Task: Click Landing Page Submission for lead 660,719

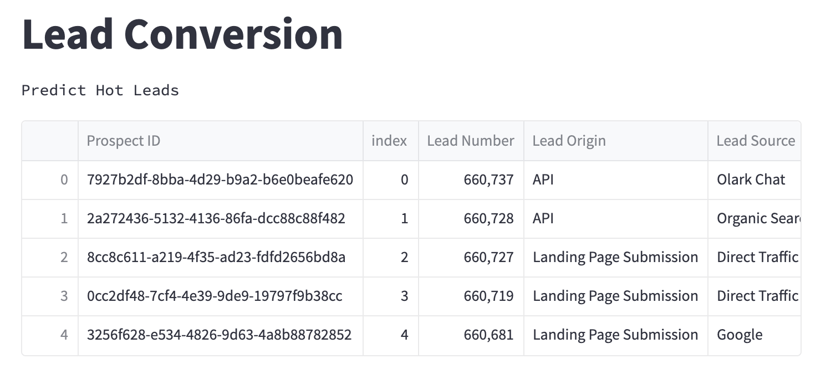Action: click(x=616, y=296)
